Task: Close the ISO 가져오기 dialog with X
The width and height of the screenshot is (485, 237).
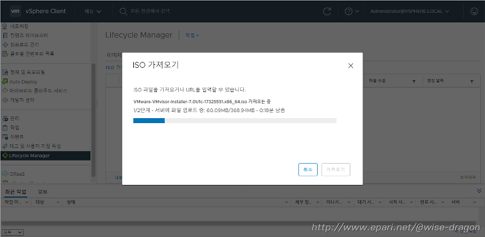Action: (x=350, y=65)
